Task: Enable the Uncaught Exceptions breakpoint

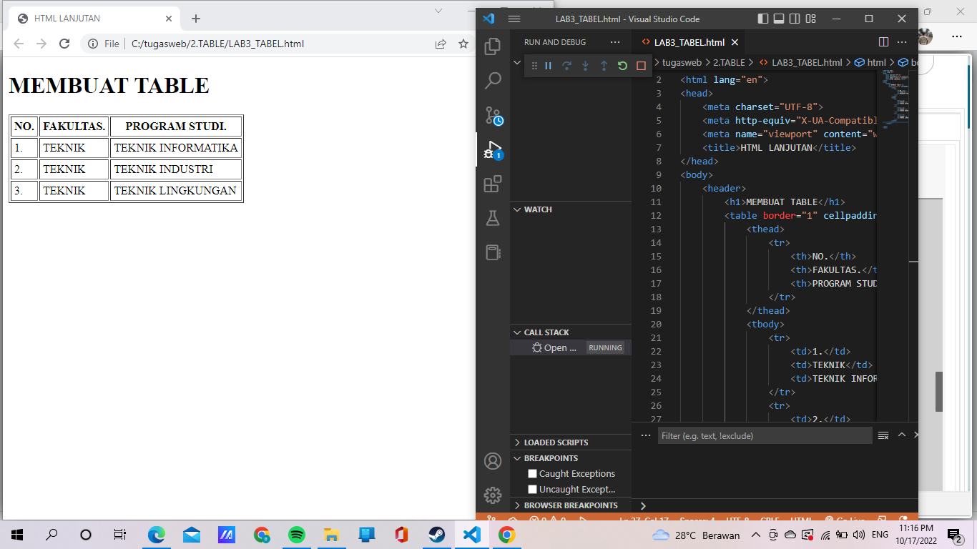Action: 532,489
